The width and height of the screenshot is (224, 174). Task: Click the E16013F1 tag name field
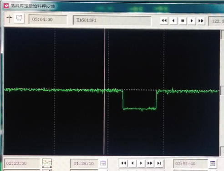pos(112,20)
